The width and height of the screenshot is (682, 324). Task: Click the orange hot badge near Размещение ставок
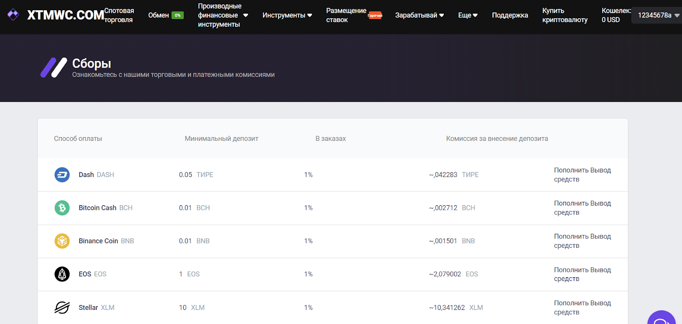click(375, 15)
